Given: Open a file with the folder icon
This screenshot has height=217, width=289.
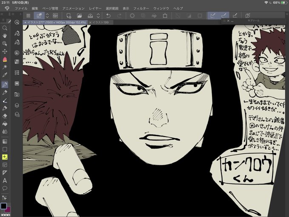Looking at the screenshot, I should (x=79, y=16).
